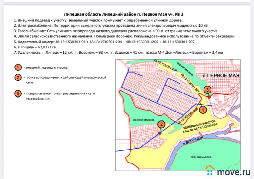Click line 4 'Земли сельскохозяйственного назначения'
The image size is (254, 179).
pos(124,36)
